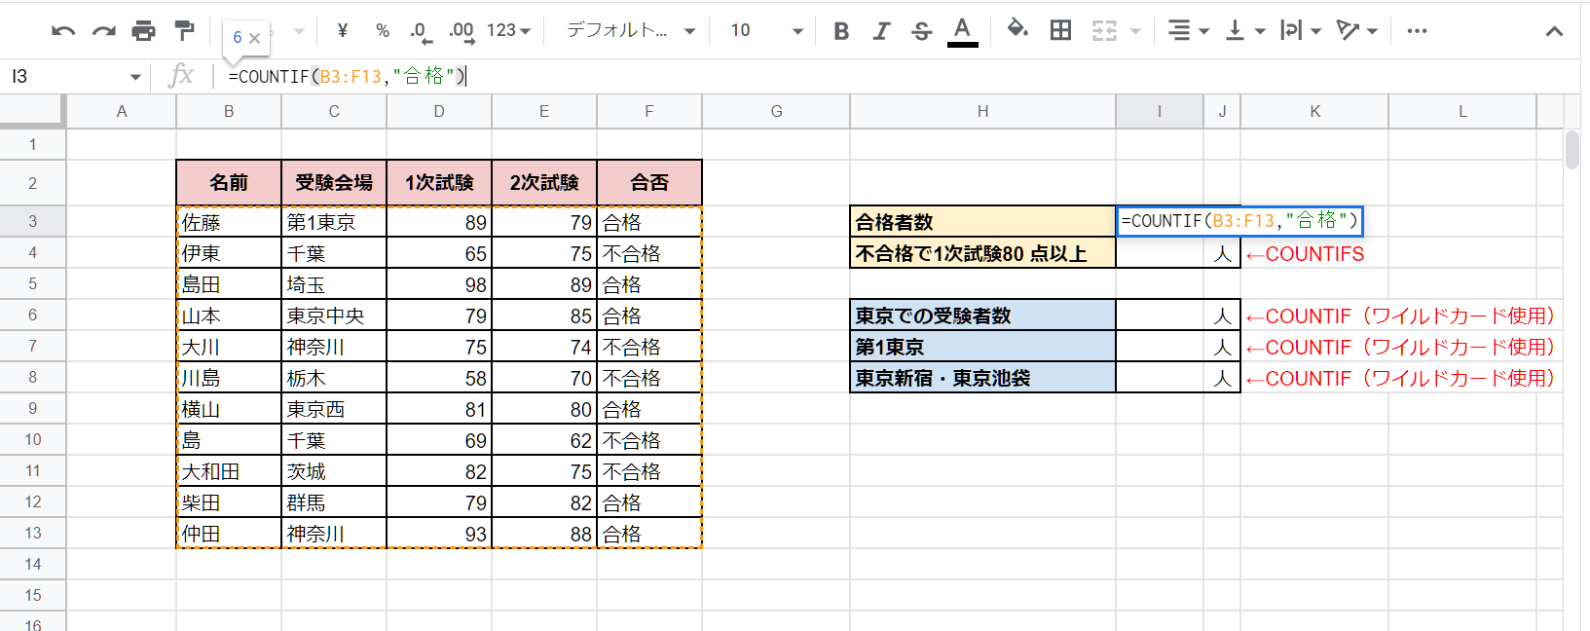Select the cell containing 茨城
Viewport: 1590px width, 631px height.
pos(334,471)
